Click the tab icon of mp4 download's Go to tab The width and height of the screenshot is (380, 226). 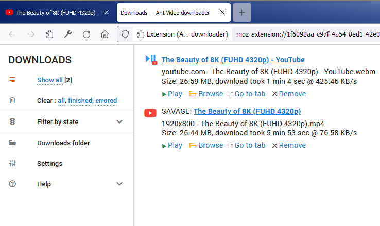(x=231, y=146)
